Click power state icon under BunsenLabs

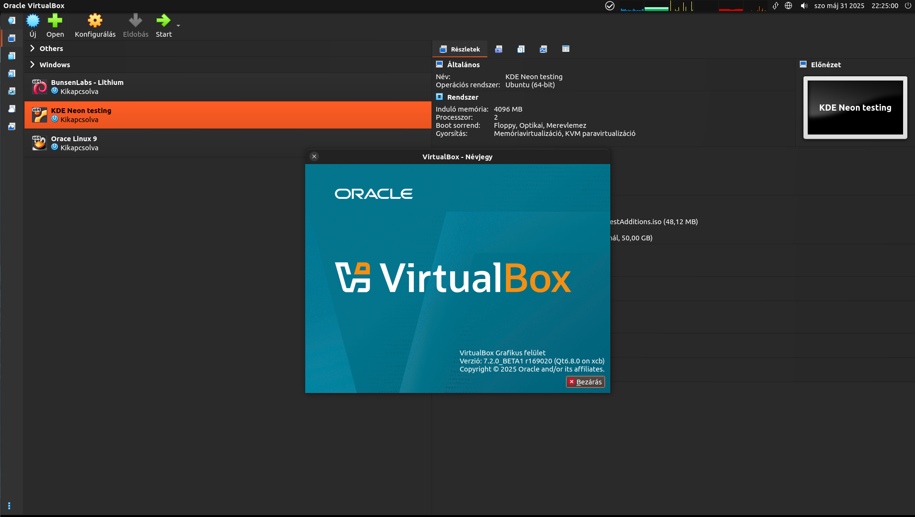point(54,91)
